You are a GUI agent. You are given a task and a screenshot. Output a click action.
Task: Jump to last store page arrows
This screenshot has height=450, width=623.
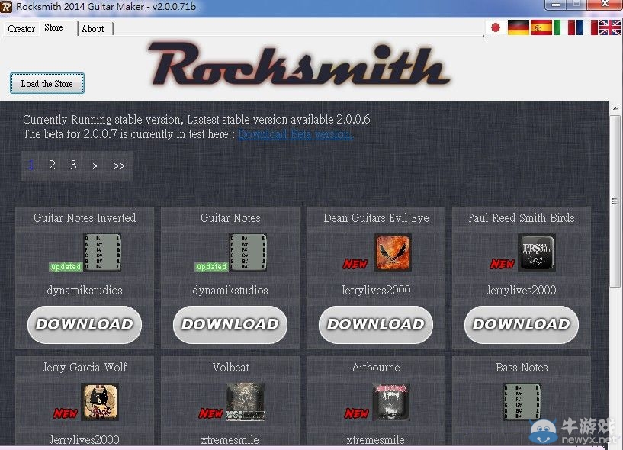[x=119, y=166]
